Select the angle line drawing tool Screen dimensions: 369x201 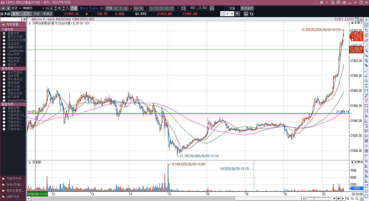[x=366, y=76]
